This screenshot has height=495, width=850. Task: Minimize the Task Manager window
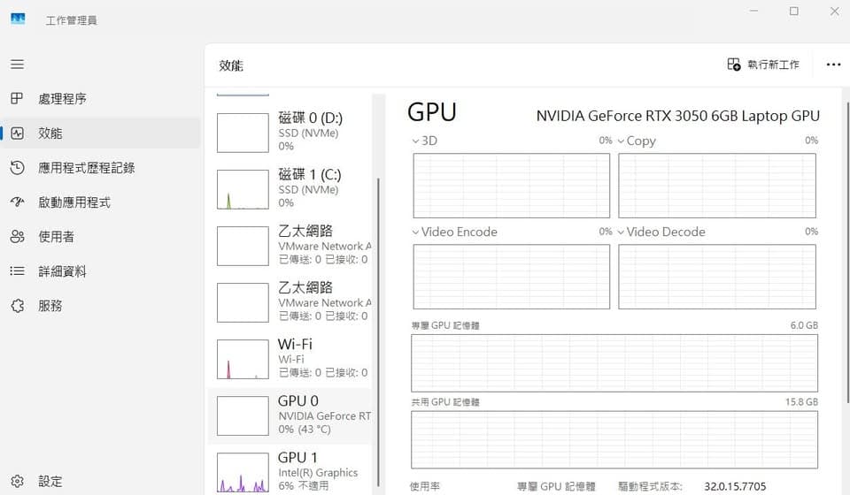(x=753, y=11)
